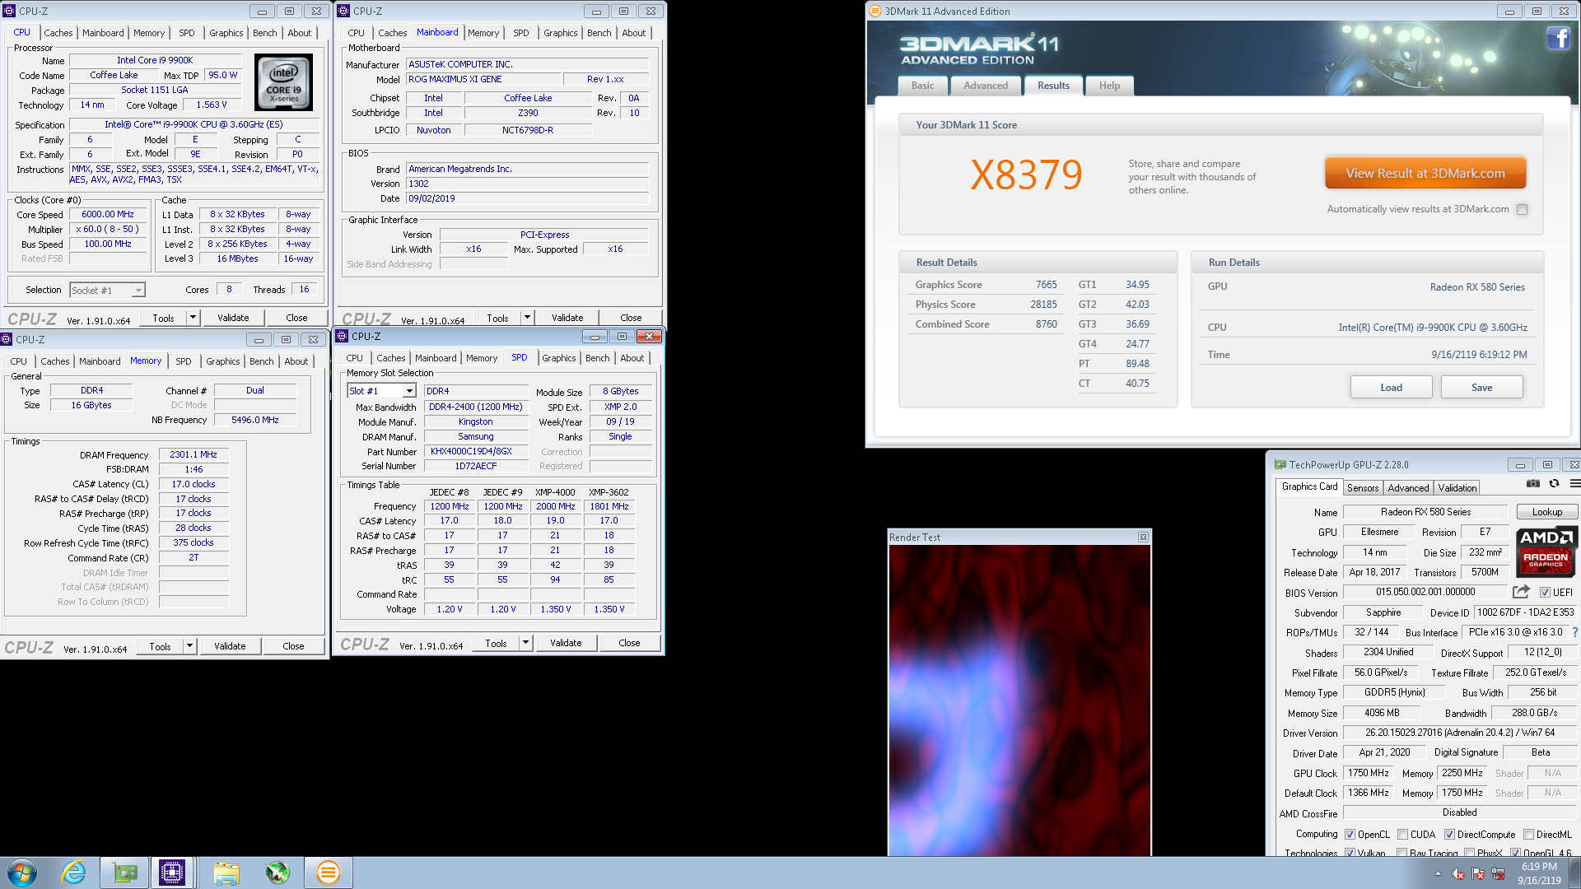Toggle the DirectCompute checkbox

[1449, 834]
